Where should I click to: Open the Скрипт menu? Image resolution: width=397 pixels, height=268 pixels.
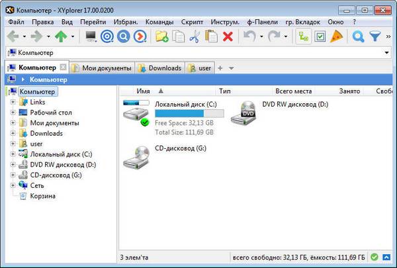pyautogui.click(x=192, y=22)
